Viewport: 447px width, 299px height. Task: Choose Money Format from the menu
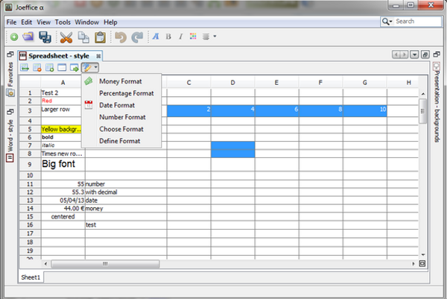pos(121,81)
